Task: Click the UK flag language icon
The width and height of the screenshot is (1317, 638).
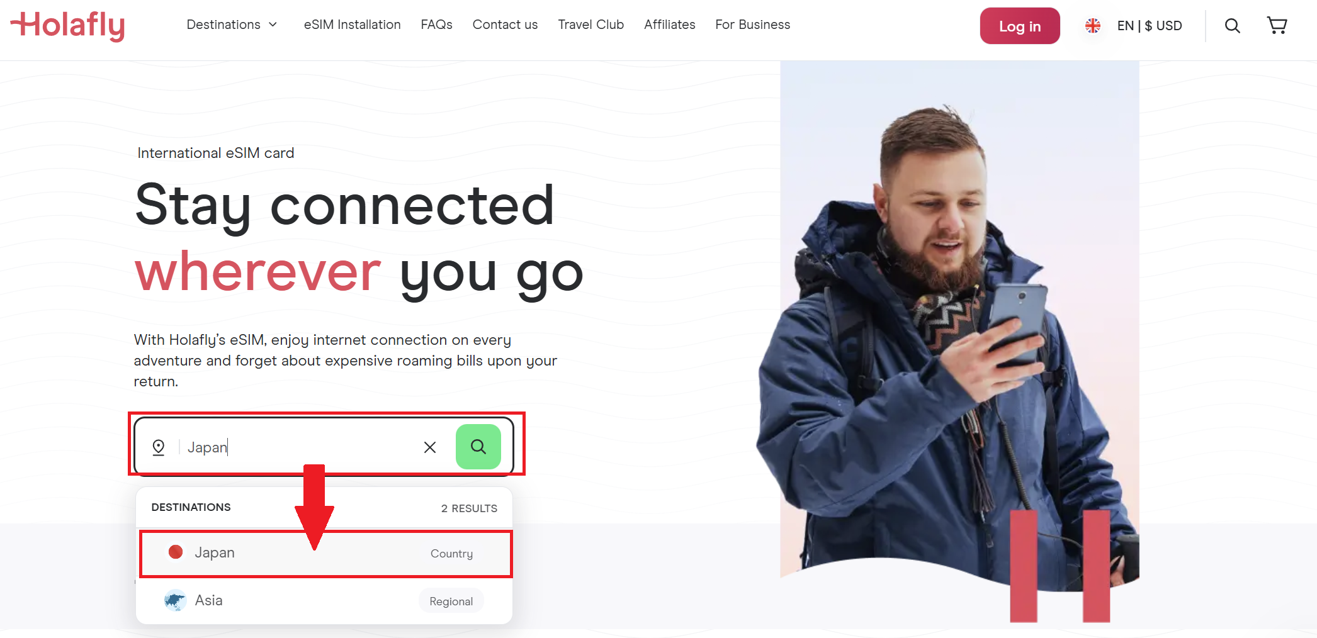Action: [1093, 26]
